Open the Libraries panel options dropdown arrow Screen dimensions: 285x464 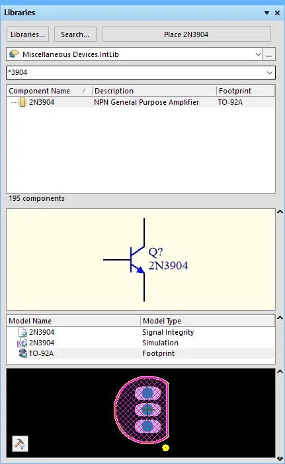[266, 13]
